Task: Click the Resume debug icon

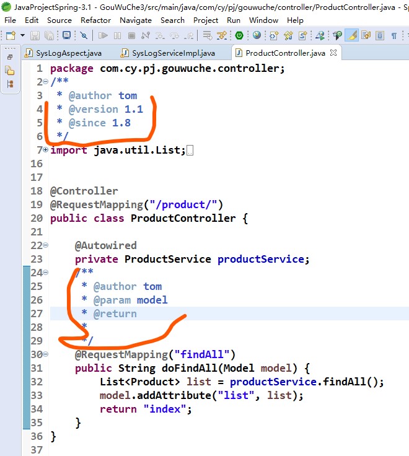Action: [103, 35]
